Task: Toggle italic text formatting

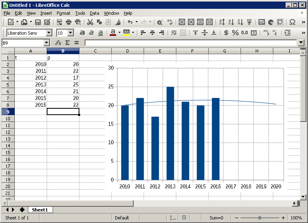Action: pyautogui.click(x=91, y=33)
